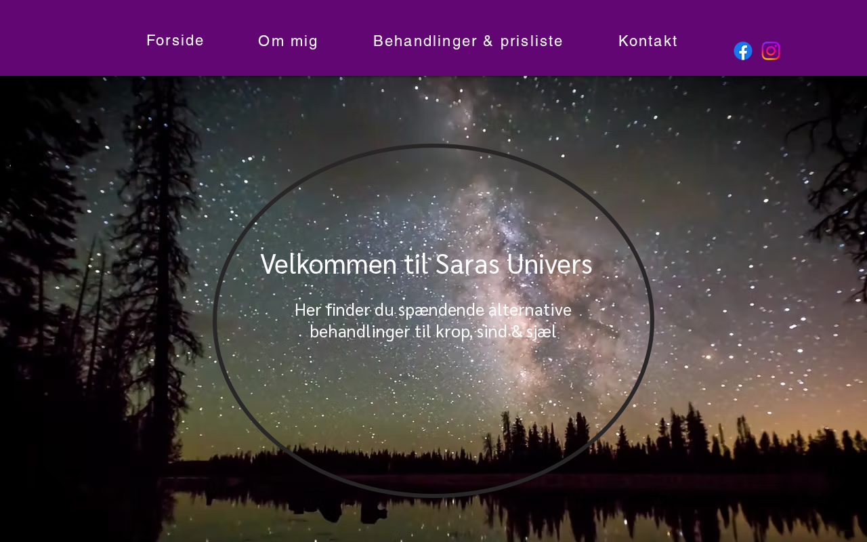Image resolution: width=867 pixels, height=542 pixels.
Task: Go to the Forside page
Action: point(175,41)
